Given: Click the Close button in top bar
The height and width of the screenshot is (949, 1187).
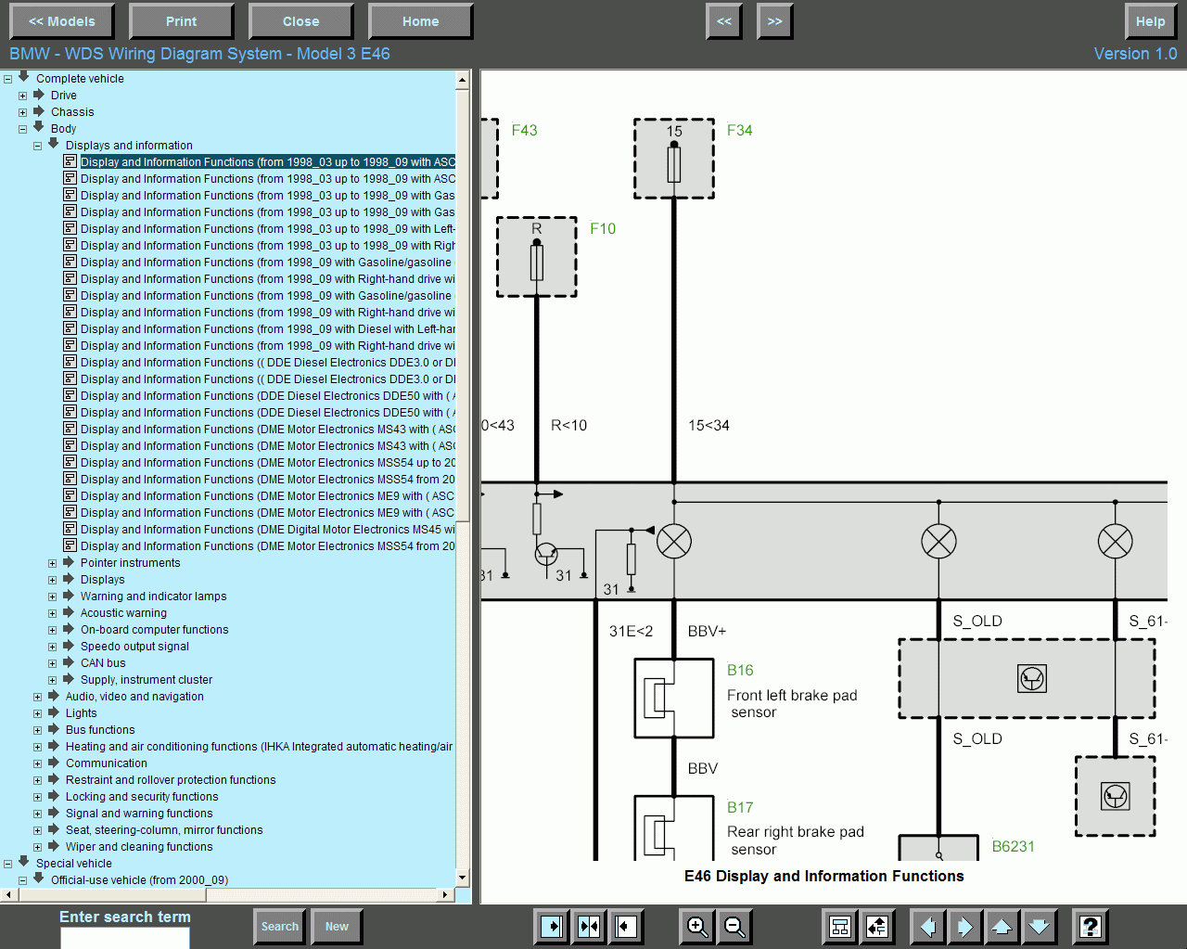Looking at the screenshot, I should tap(301, 21).
